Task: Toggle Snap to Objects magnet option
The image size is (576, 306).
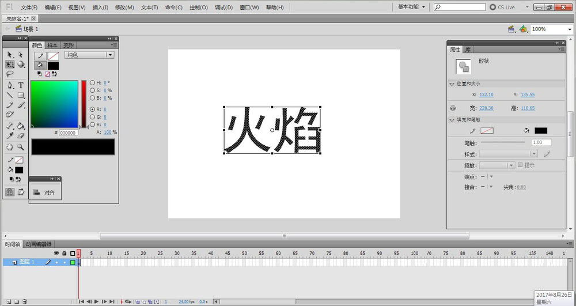Action: point(10,192)
